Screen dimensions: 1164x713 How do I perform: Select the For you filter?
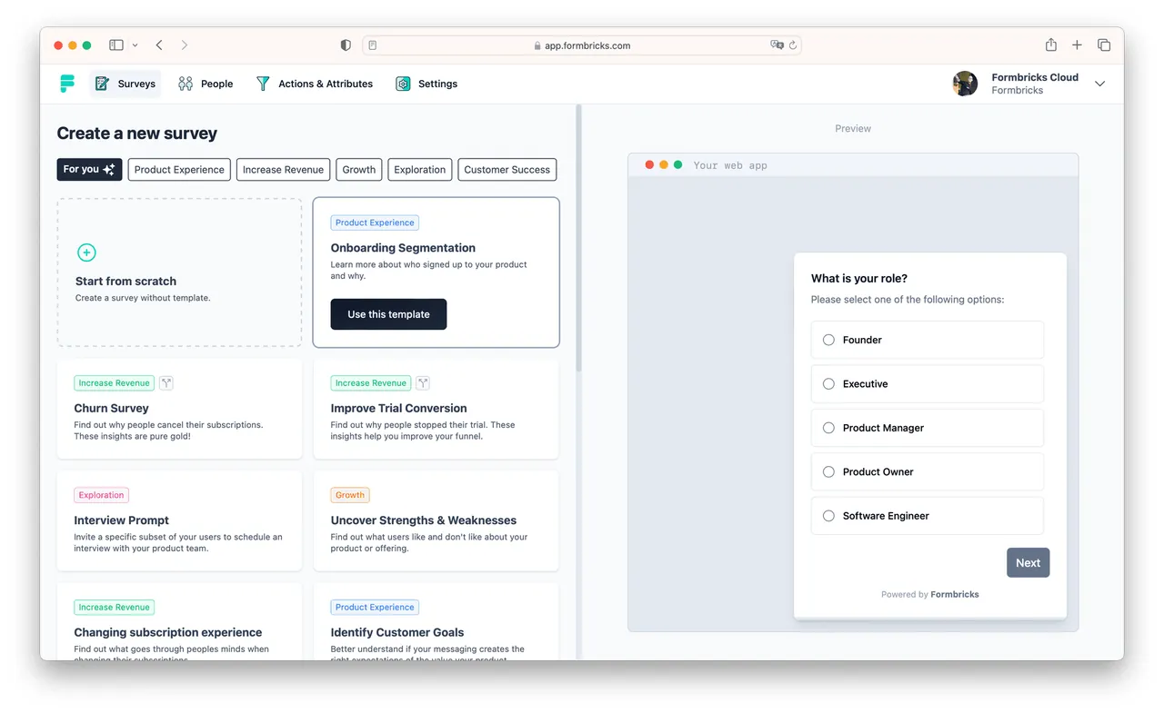89,170
